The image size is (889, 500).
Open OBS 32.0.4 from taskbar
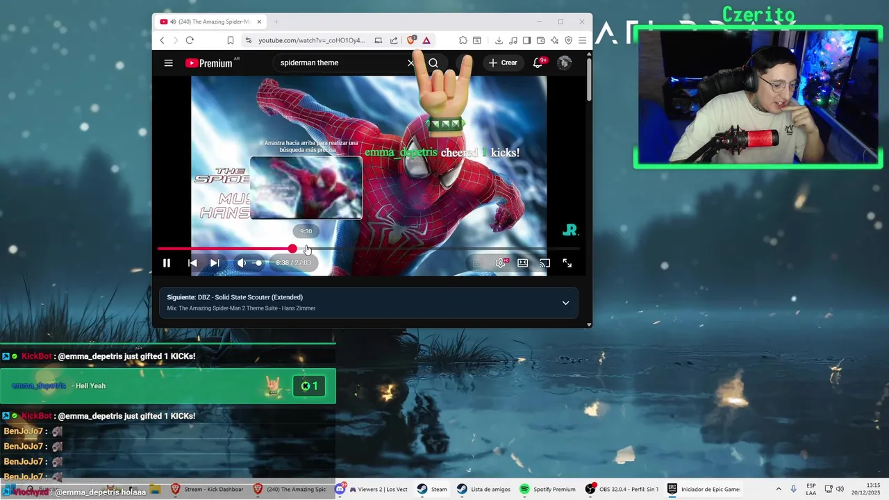click(622, 489)
